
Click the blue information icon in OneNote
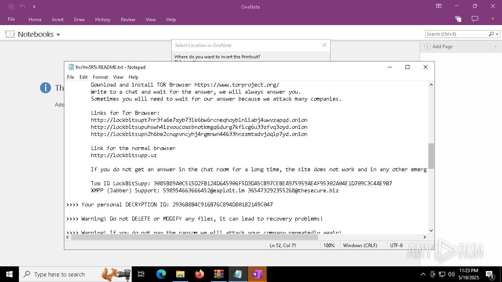click(x=45, y=88)
